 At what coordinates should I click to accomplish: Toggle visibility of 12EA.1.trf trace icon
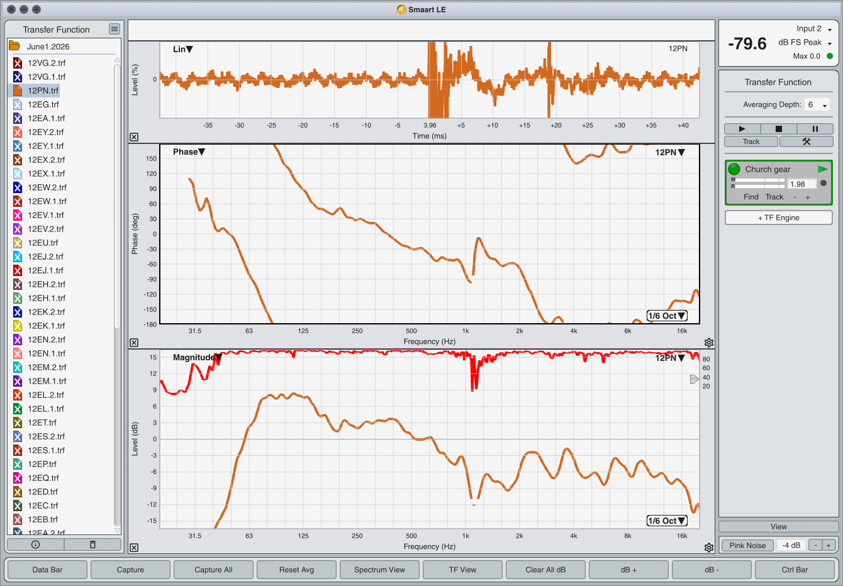(x=18, y=118)
